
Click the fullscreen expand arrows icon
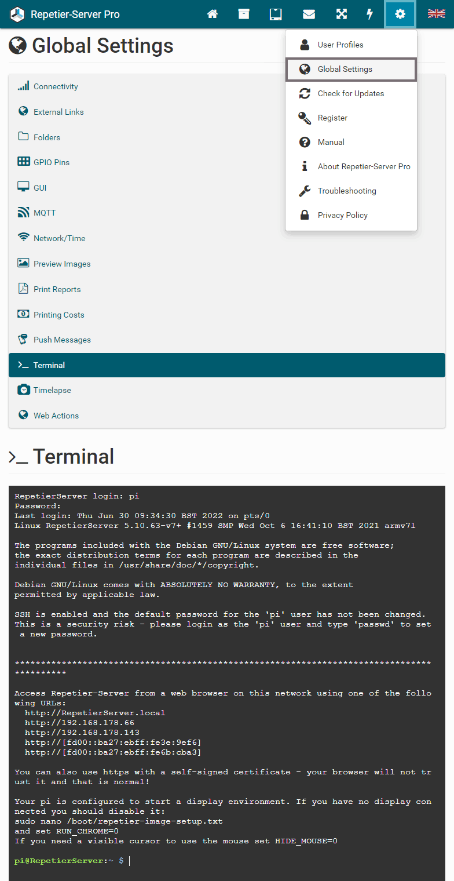tap(342, 14)
